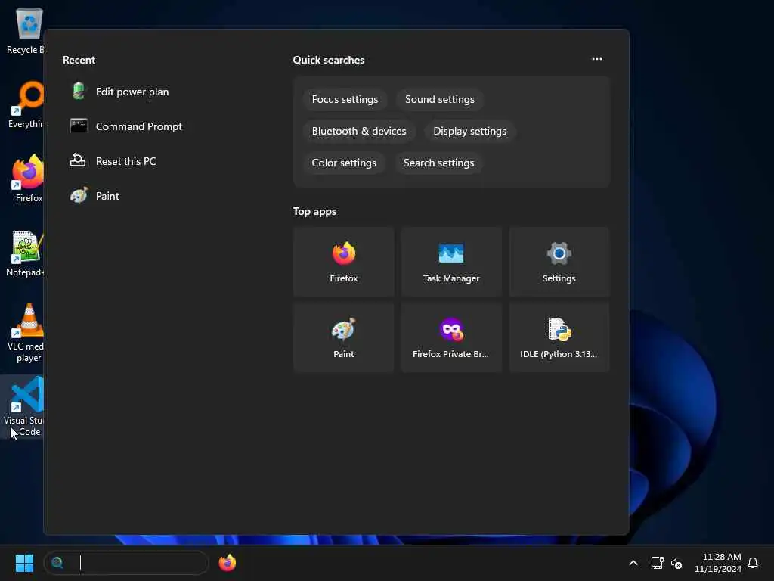Select Everything desktop shortcut
The image size is (774, 581).
click(x=27, y=104)
